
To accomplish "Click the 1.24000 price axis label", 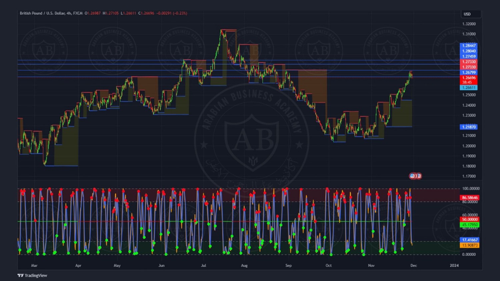I will click(469, 105).
